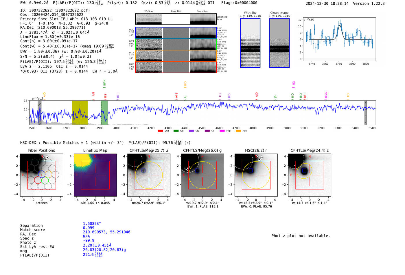Click the magenta NeIII label near 5200

coord(326,96)
